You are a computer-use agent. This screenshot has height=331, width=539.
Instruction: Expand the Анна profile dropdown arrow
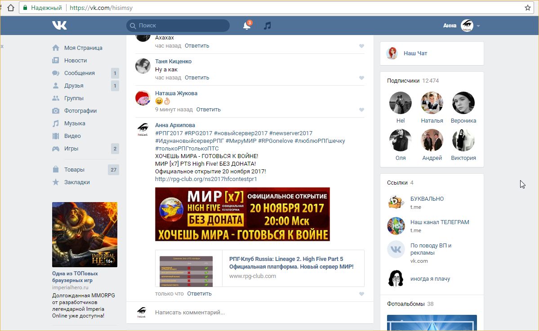pos(478,26)
